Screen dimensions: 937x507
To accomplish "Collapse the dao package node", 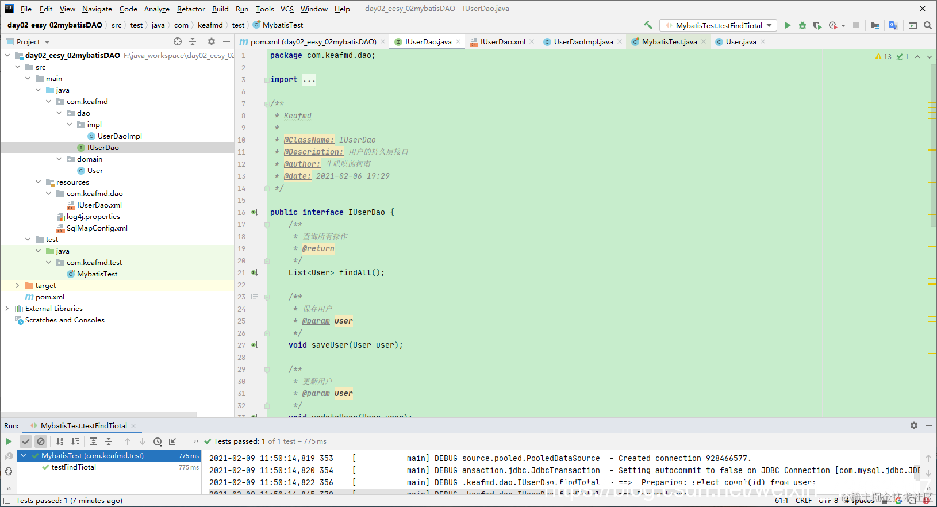I will (x=59, y=113).
